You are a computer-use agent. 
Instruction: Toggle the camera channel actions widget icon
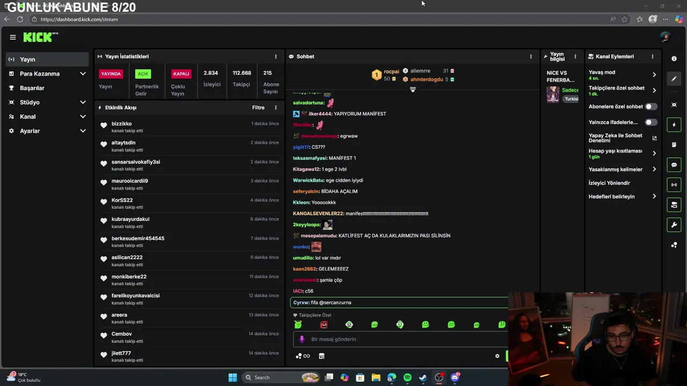674,205
